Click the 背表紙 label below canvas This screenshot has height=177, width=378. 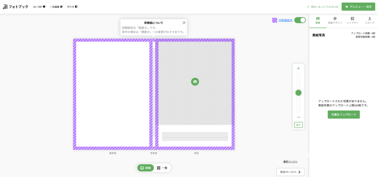(x=154, y=153)
